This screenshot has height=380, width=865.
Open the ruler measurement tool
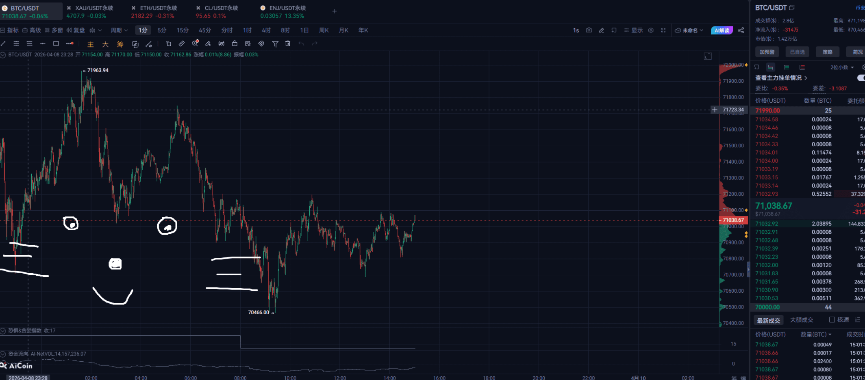pos(182,43)
